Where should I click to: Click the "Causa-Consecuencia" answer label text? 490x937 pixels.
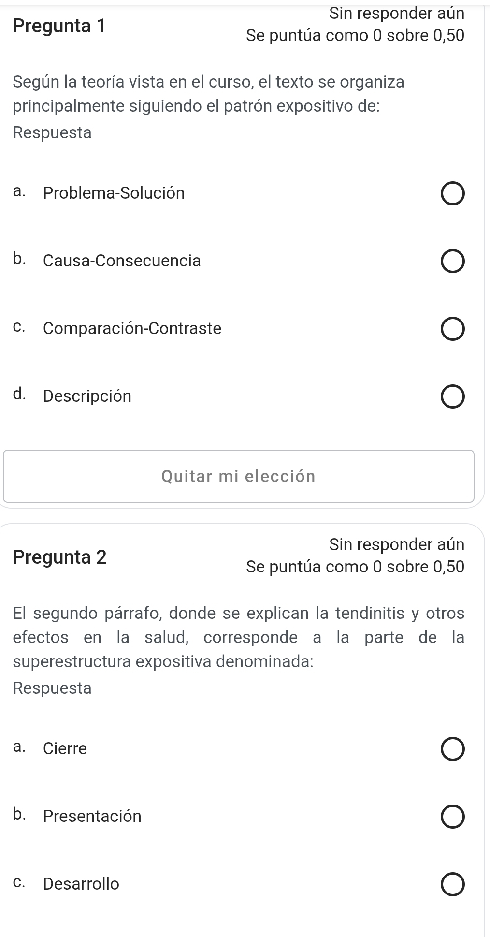click(x=122, y=261)
